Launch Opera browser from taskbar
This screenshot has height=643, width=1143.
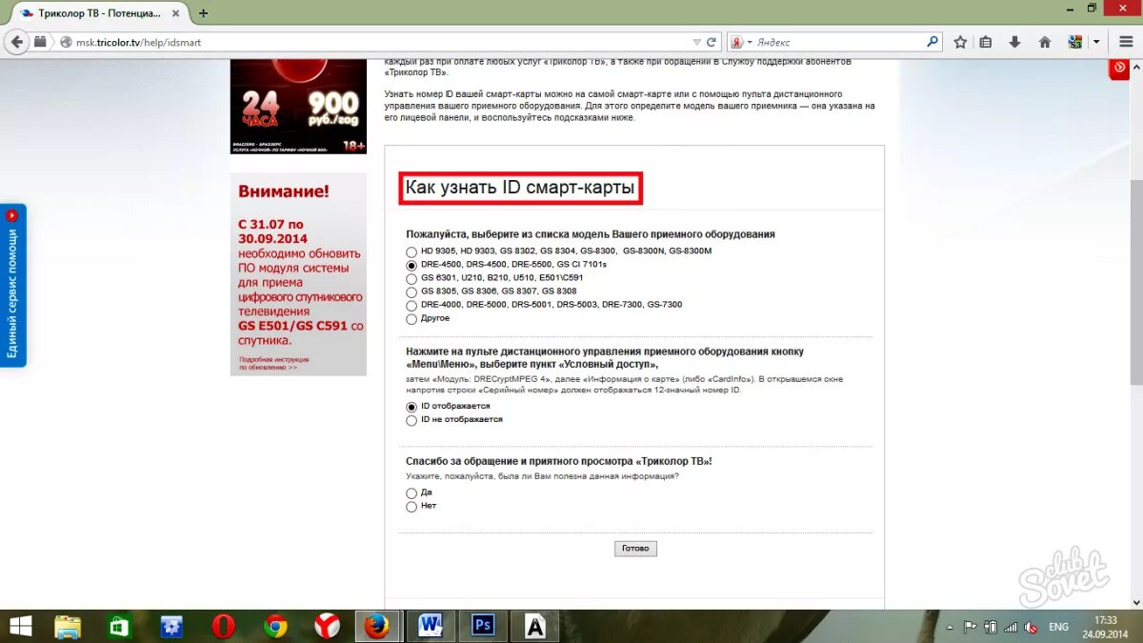224,627
